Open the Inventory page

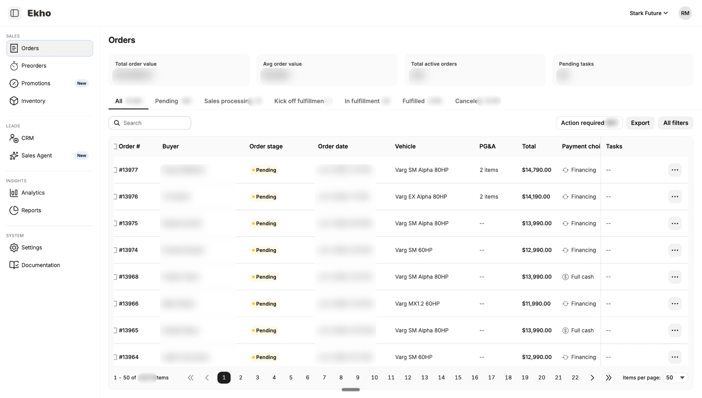(49, 101)
